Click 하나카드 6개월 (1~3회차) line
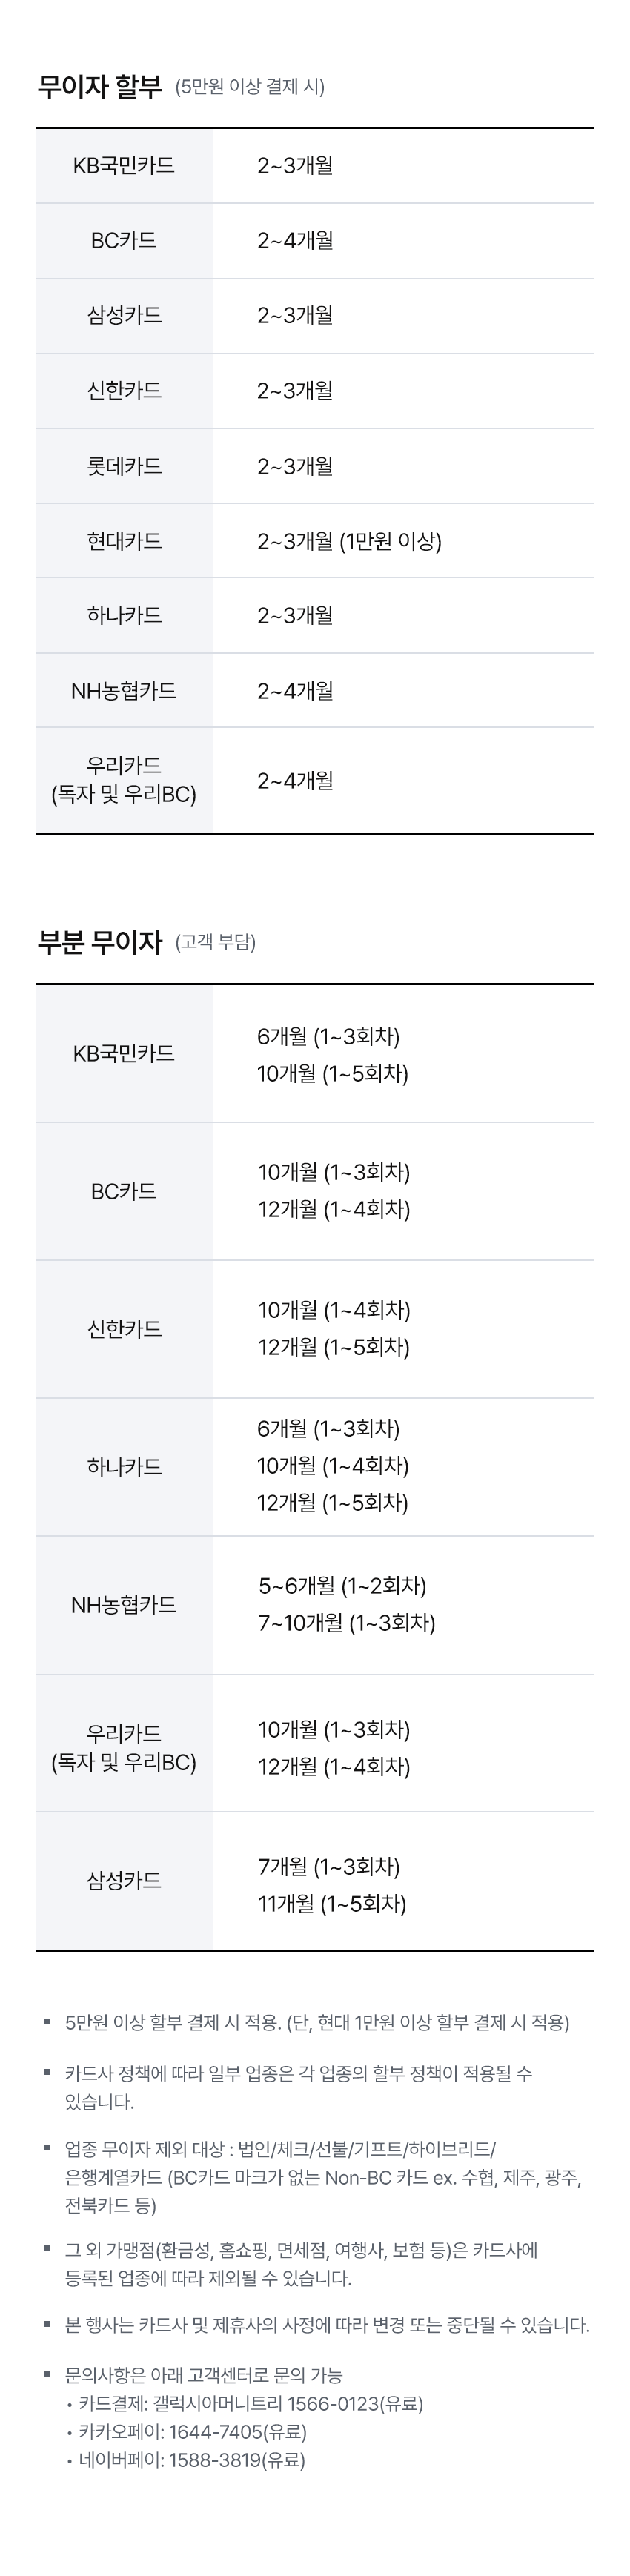 (328, 1428)
